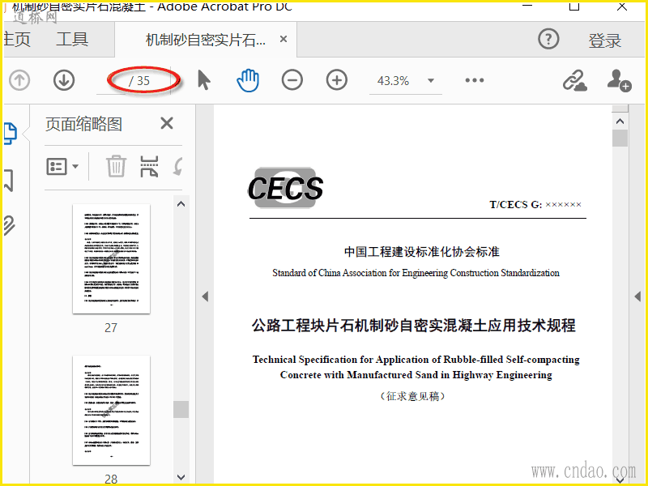Open the attachments paperclip panel icon
This screenshot has width=648, height=486.
click(x=9, y=226)
